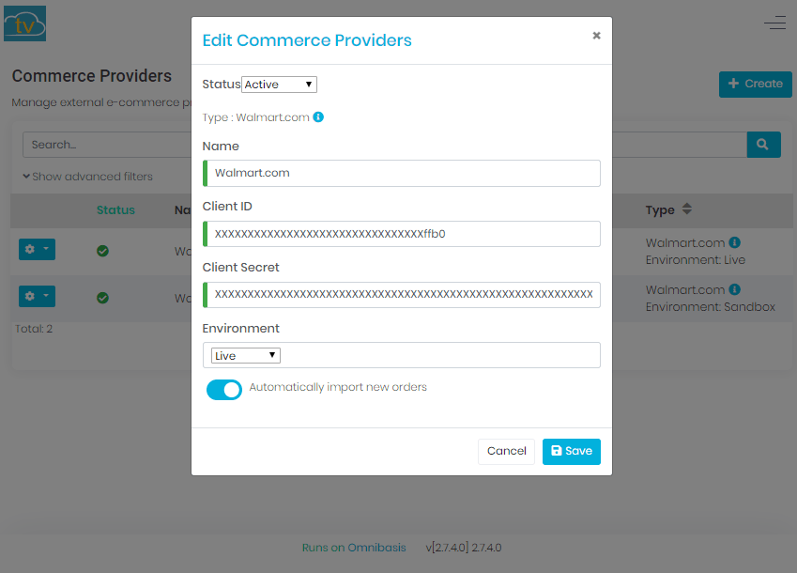Disable automatically import new orders
The image size is (797, 573).
[223, 389]
